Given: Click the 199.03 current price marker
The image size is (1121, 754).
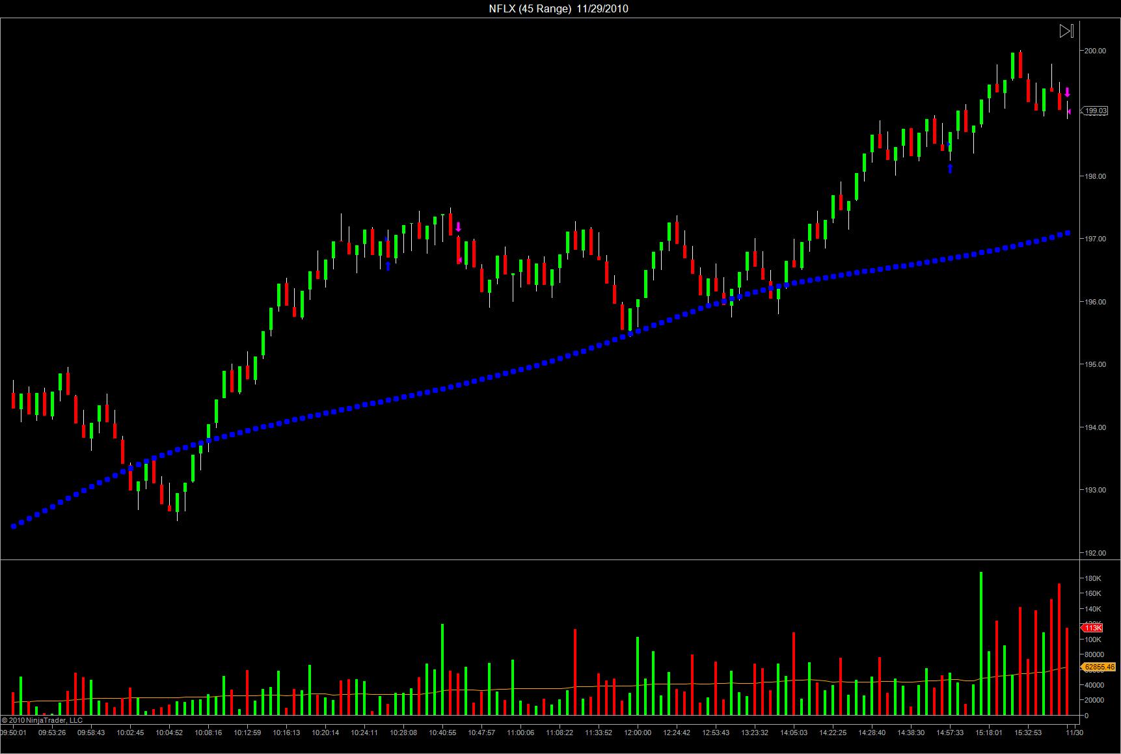Looking at the screenshot, I should click(1094, 111).
